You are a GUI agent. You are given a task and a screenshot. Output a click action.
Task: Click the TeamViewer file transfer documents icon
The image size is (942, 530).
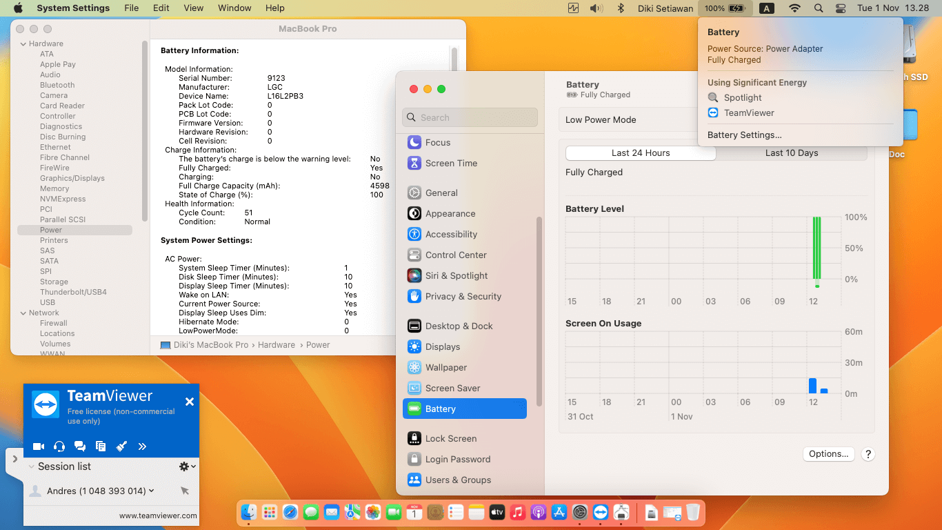pyautogui.click(x=101, y=446)
